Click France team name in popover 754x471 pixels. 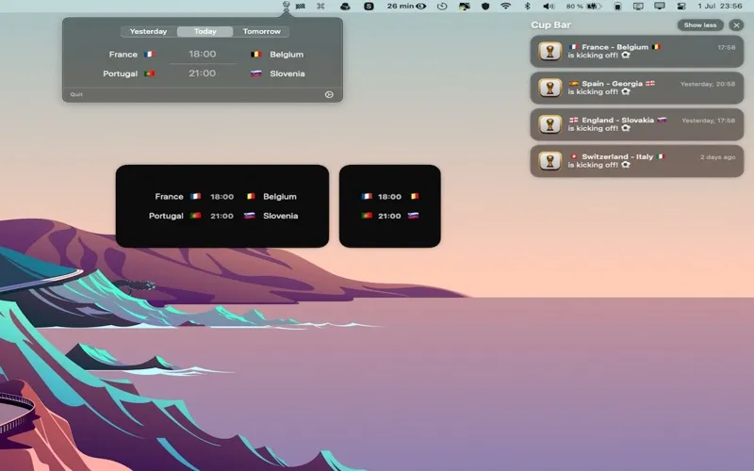click(123, 55)
